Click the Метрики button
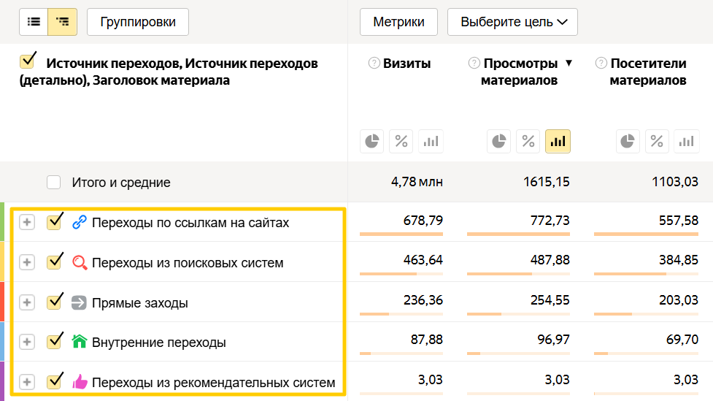The image size is (713, 401). click(398, 22)
